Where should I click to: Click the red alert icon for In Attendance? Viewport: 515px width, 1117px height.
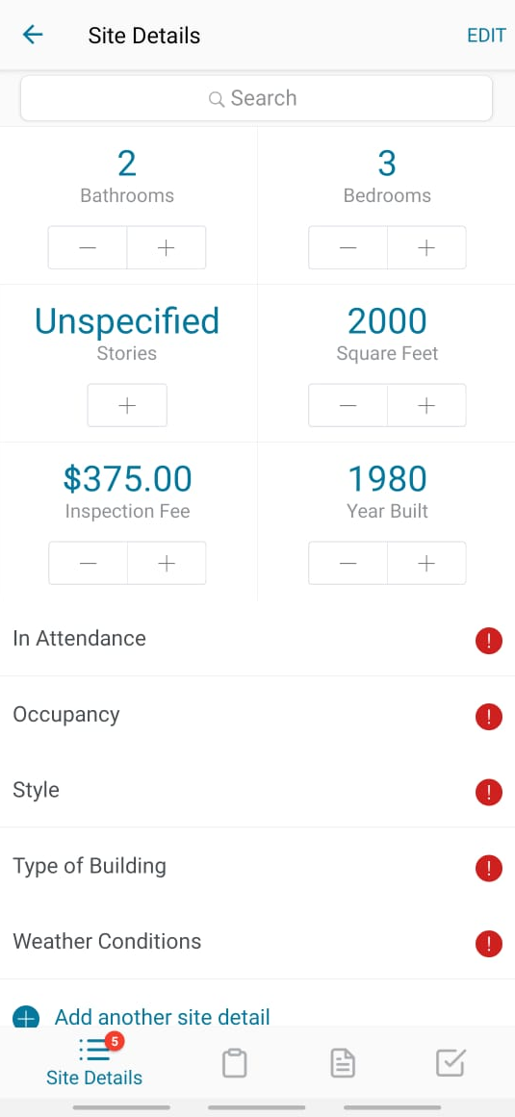pyautogui.click(x=489, y=641)
